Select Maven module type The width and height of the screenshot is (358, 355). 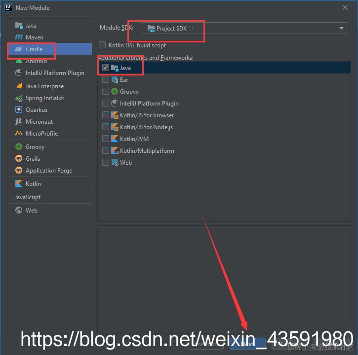(49, 37)
